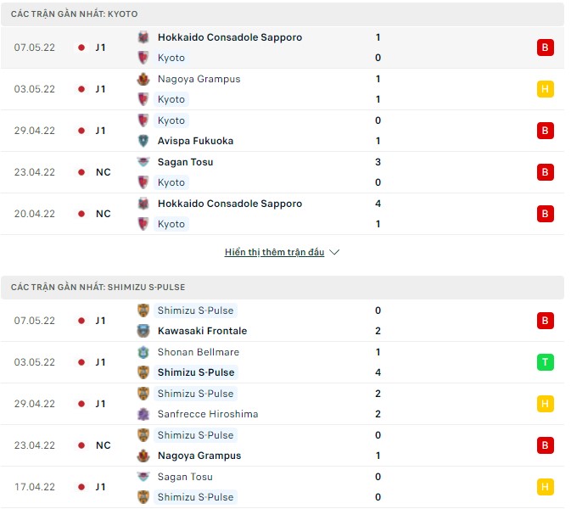Select the 'Các trận gần nhất: Shimizu S-Pulse' header
571x509 pixels.
coord(98,288)
